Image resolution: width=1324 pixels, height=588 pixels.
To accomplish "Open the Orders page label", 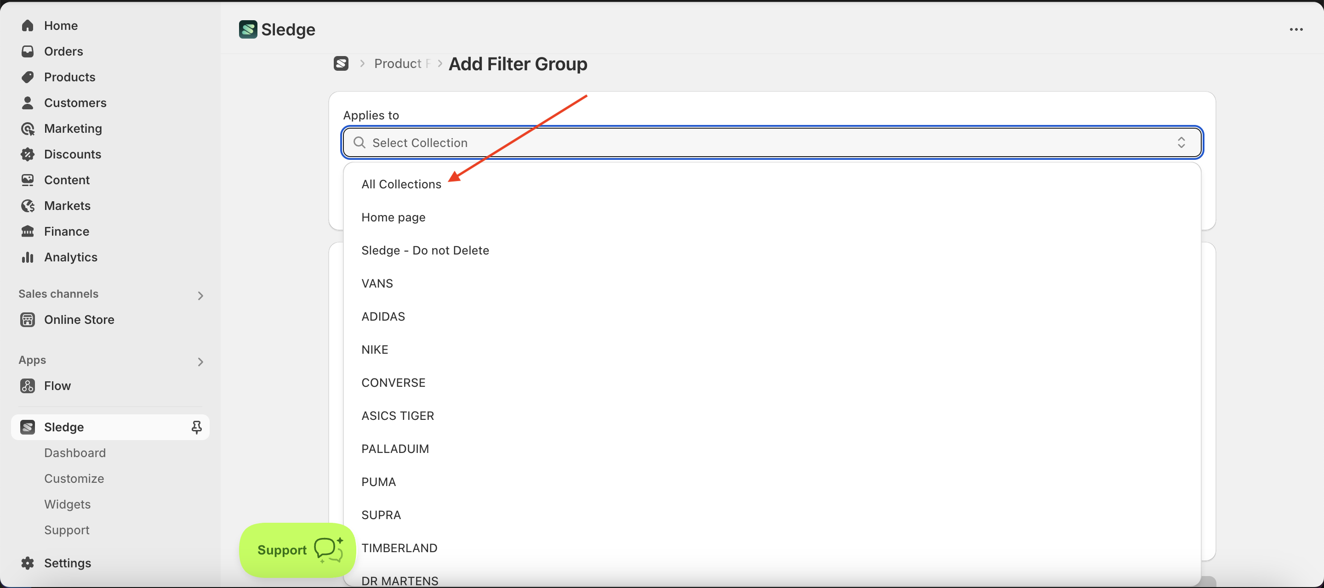I will pos(64,51).
